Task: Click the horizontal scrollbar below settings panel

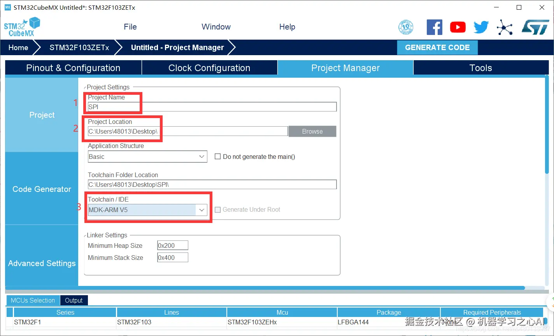Action: point(265,288)
